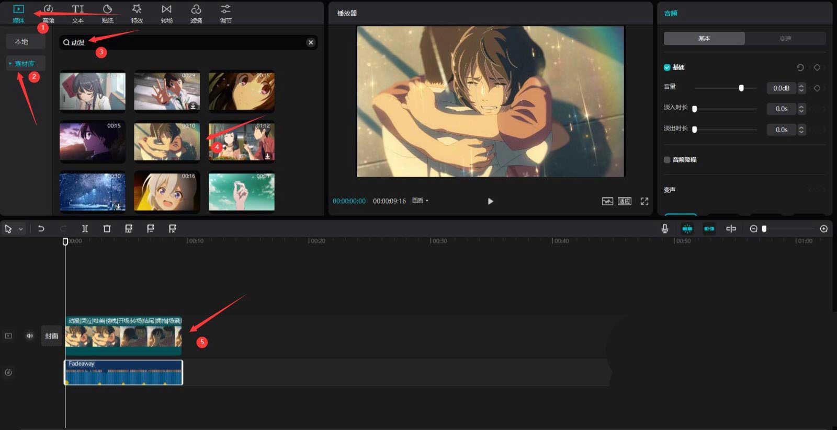This screenshot has height=430, width=837.
Task: Play the video in the player
Action: click(x=490, y=201)
